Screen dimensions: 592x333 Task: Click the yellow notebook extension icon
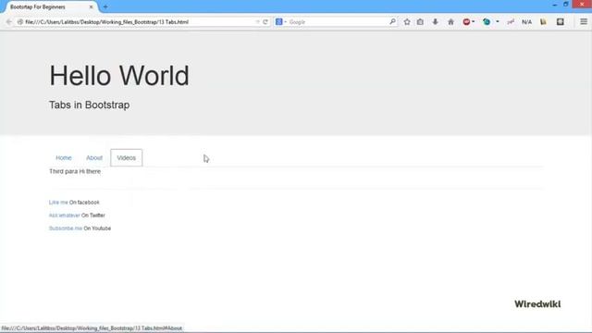pyautogui.click(x=543, y=22)
